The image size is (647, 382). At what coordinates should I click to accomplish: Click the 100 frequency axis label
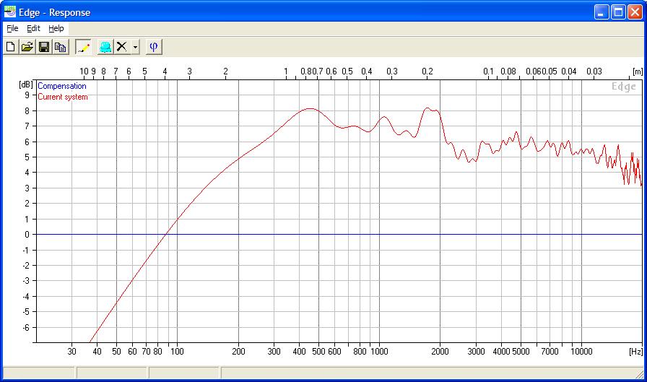pos(177,352)
